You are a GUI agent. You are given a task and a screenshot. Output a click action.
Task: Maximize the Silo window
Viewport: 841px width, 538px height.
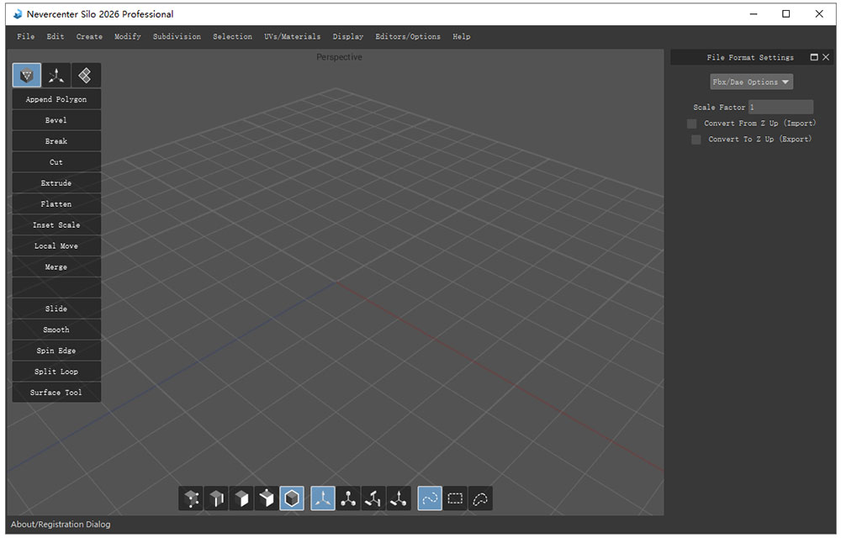pyautogui.click(x=786, y=14)
